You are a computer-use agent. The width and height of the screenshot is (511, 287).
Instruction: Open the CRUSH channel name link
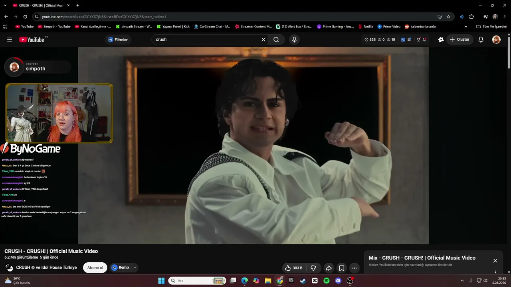pyautogui.click(x=23, y=267)
